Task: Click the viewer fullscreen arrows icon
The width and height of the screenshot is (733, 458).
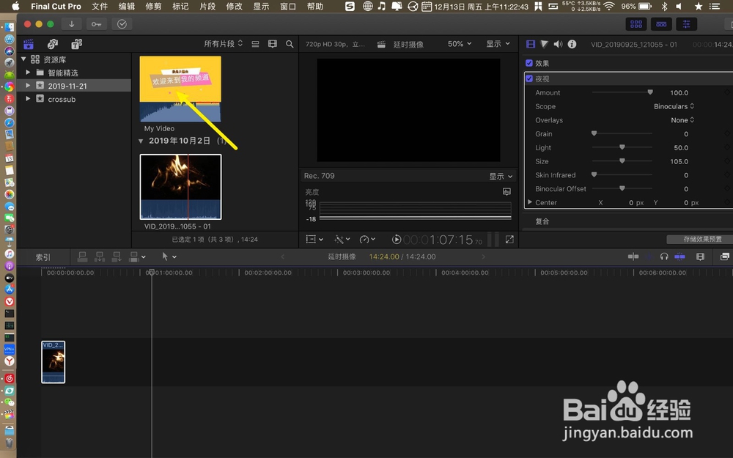Action: (509, 240)
